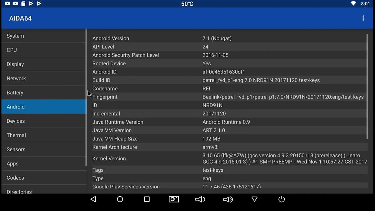Screen dimensions: 375x211
Task: Tap the SD card notification icon
Action: (x=23, y=4)
